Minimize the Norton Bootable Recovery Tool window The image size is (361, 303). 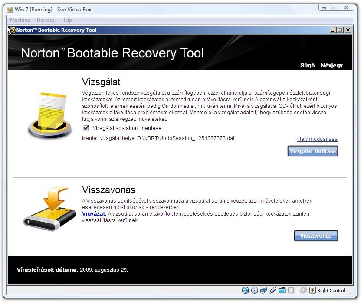click(333, 30)
